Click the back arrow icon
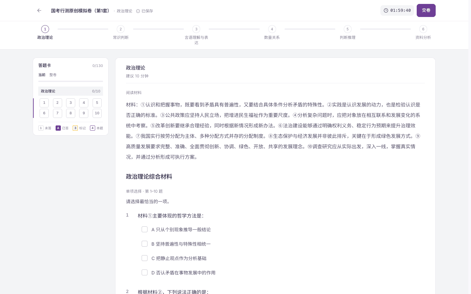 tap(39, 10)
